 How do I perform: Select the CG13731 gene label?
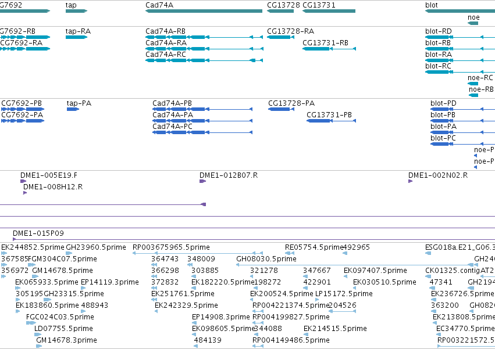(x=319, y=5)
